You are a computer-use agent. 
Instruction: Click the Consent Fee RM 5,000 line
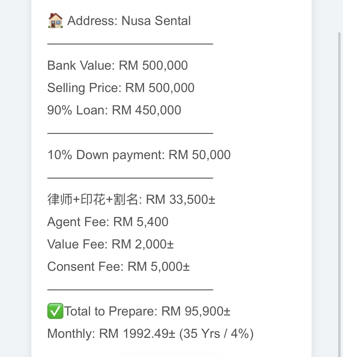(118, 267)
